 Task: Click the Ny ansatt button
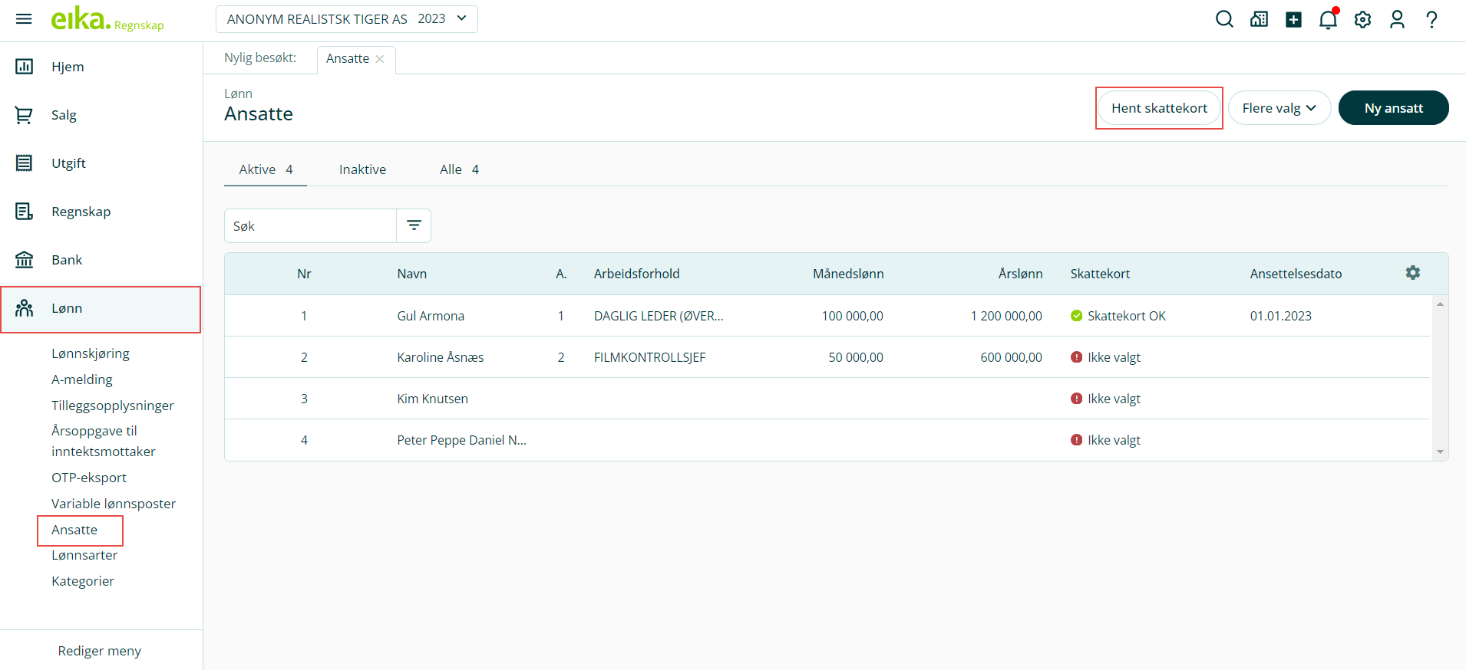tap(1393, 108)
